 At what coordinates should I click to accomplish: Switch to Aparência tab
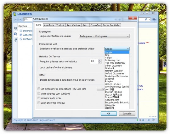pos(49,25)
